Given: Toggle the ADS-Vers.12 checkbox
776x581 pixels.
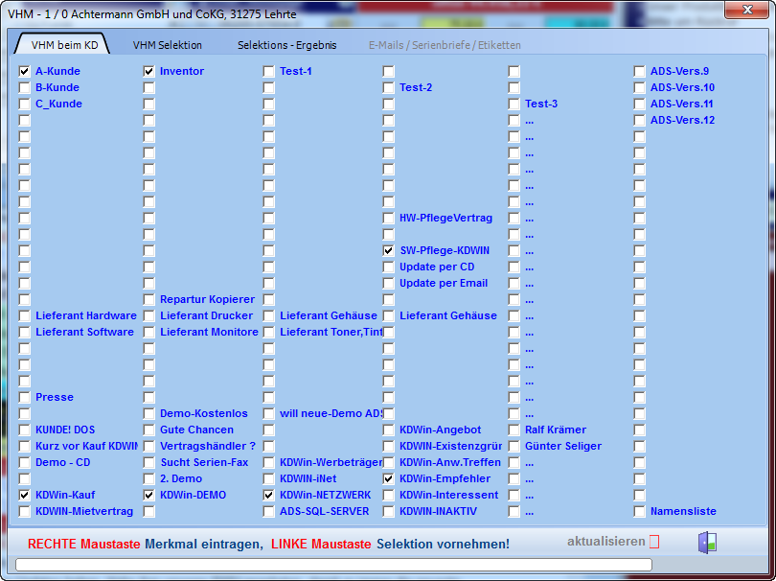Looking at the screenshot, I should click(x=639, y=121).
